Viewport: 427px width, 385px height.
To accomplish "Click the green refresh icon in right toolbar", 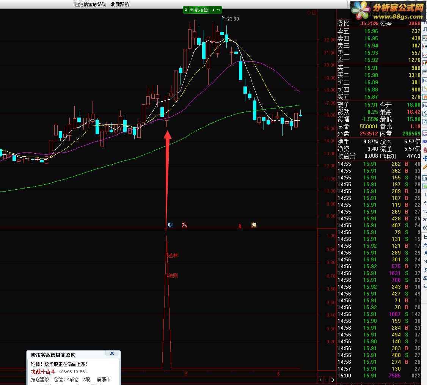I will 425,186.
